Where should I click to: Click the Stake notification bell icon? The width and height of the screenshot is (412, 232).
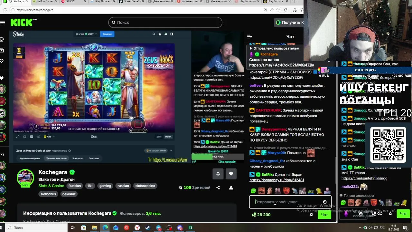pos(166,34)
